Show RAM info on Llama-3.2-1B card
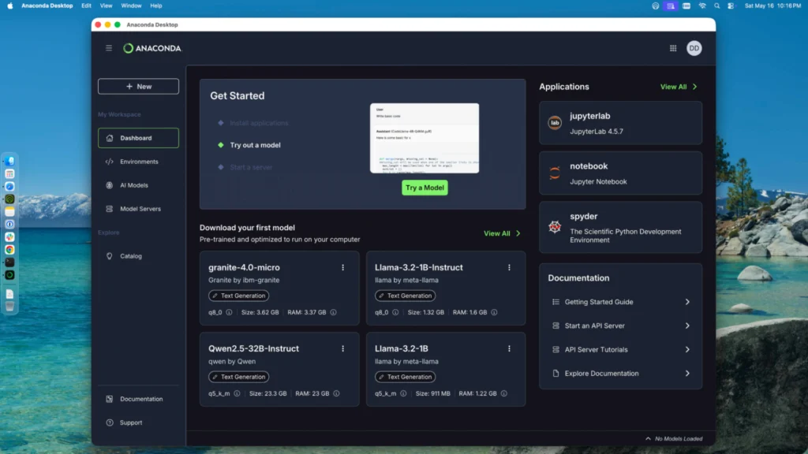This screenshot has width=808, height=454. 504,393
